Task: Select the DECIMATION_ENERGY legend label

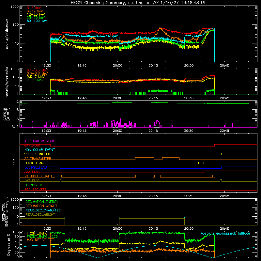Action: pyautogui.click(x=42, y=202)
